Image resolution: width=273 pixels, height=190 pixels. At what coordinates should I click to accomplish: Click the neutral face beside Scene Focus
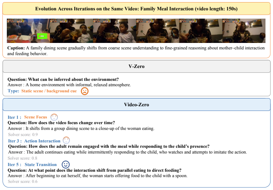54,117
